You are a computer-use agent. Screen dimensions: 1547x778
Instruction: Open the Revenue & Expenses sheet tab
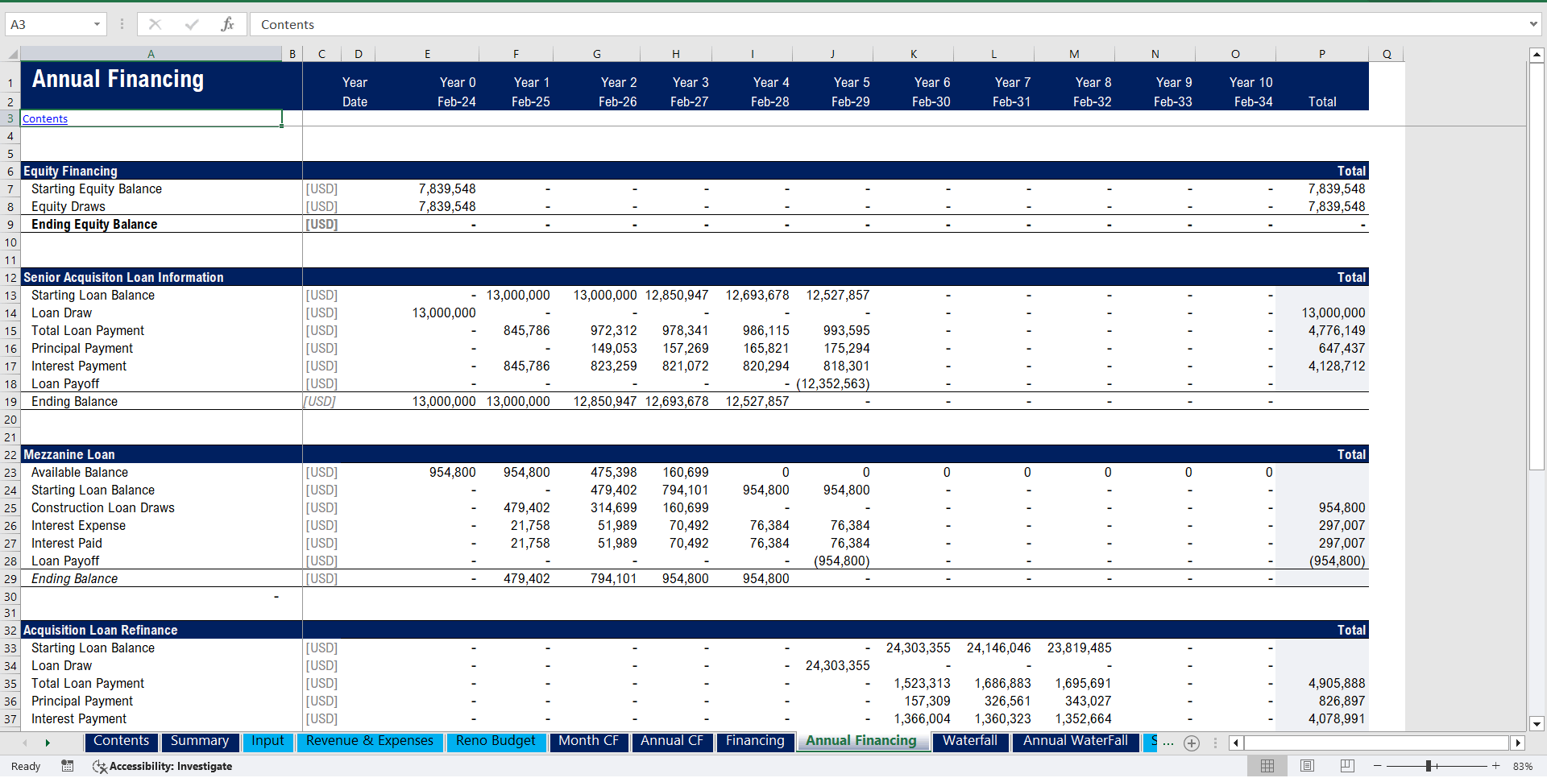pos(370,741)
